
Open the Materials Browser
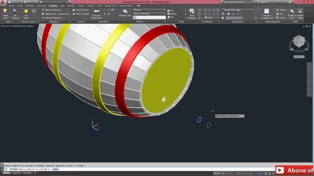(x=51, y=10)
